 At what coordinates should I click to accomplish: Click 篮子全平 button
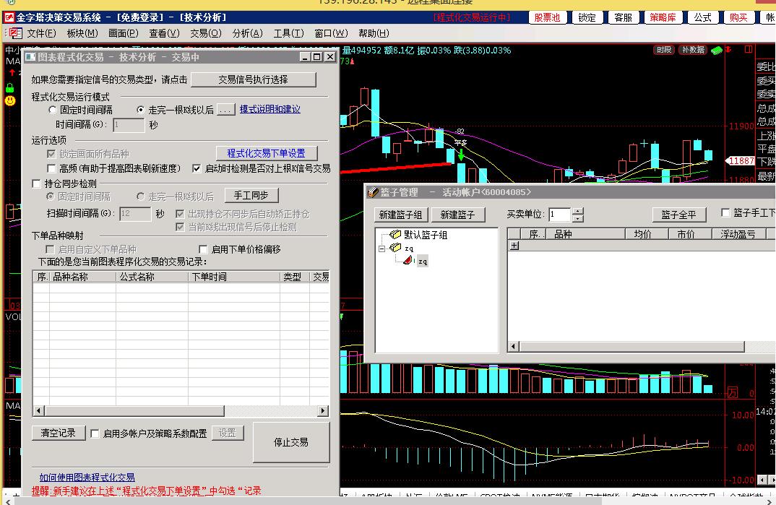(678, 215)
